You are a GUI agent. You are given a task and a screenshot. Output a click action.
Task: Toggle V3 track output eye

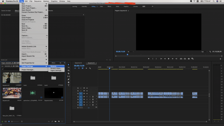click(87, 88)
